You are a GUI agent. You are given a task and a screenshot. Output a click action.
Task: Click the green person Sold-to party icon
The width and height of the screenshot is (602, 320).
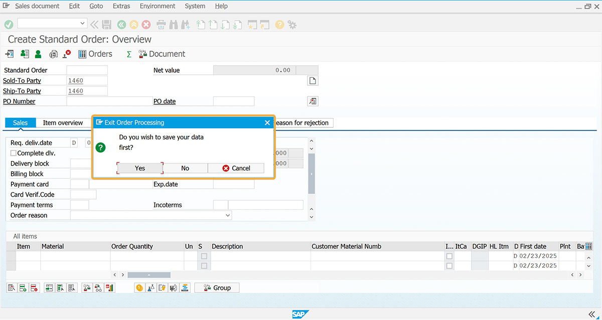[x=38, y=54]
